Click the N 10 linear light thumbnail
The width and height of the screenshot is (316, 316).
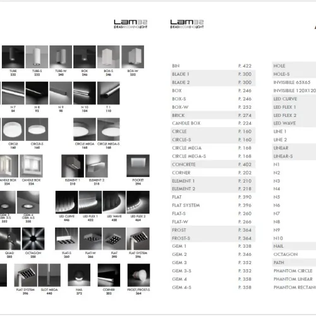85,93
